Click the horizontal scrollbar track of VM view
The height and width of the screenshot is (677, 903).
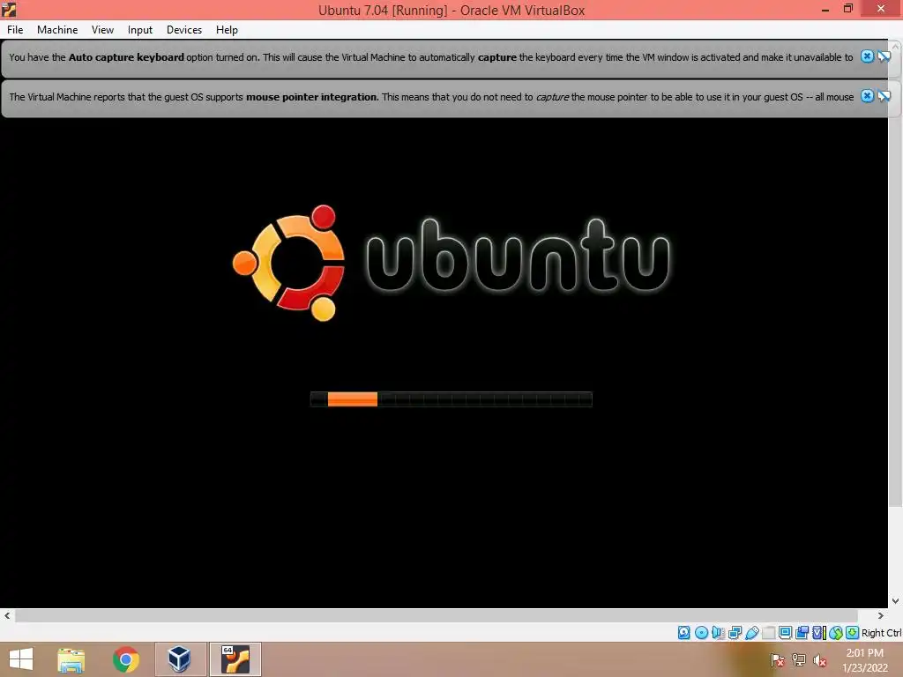tap(436, 615)
